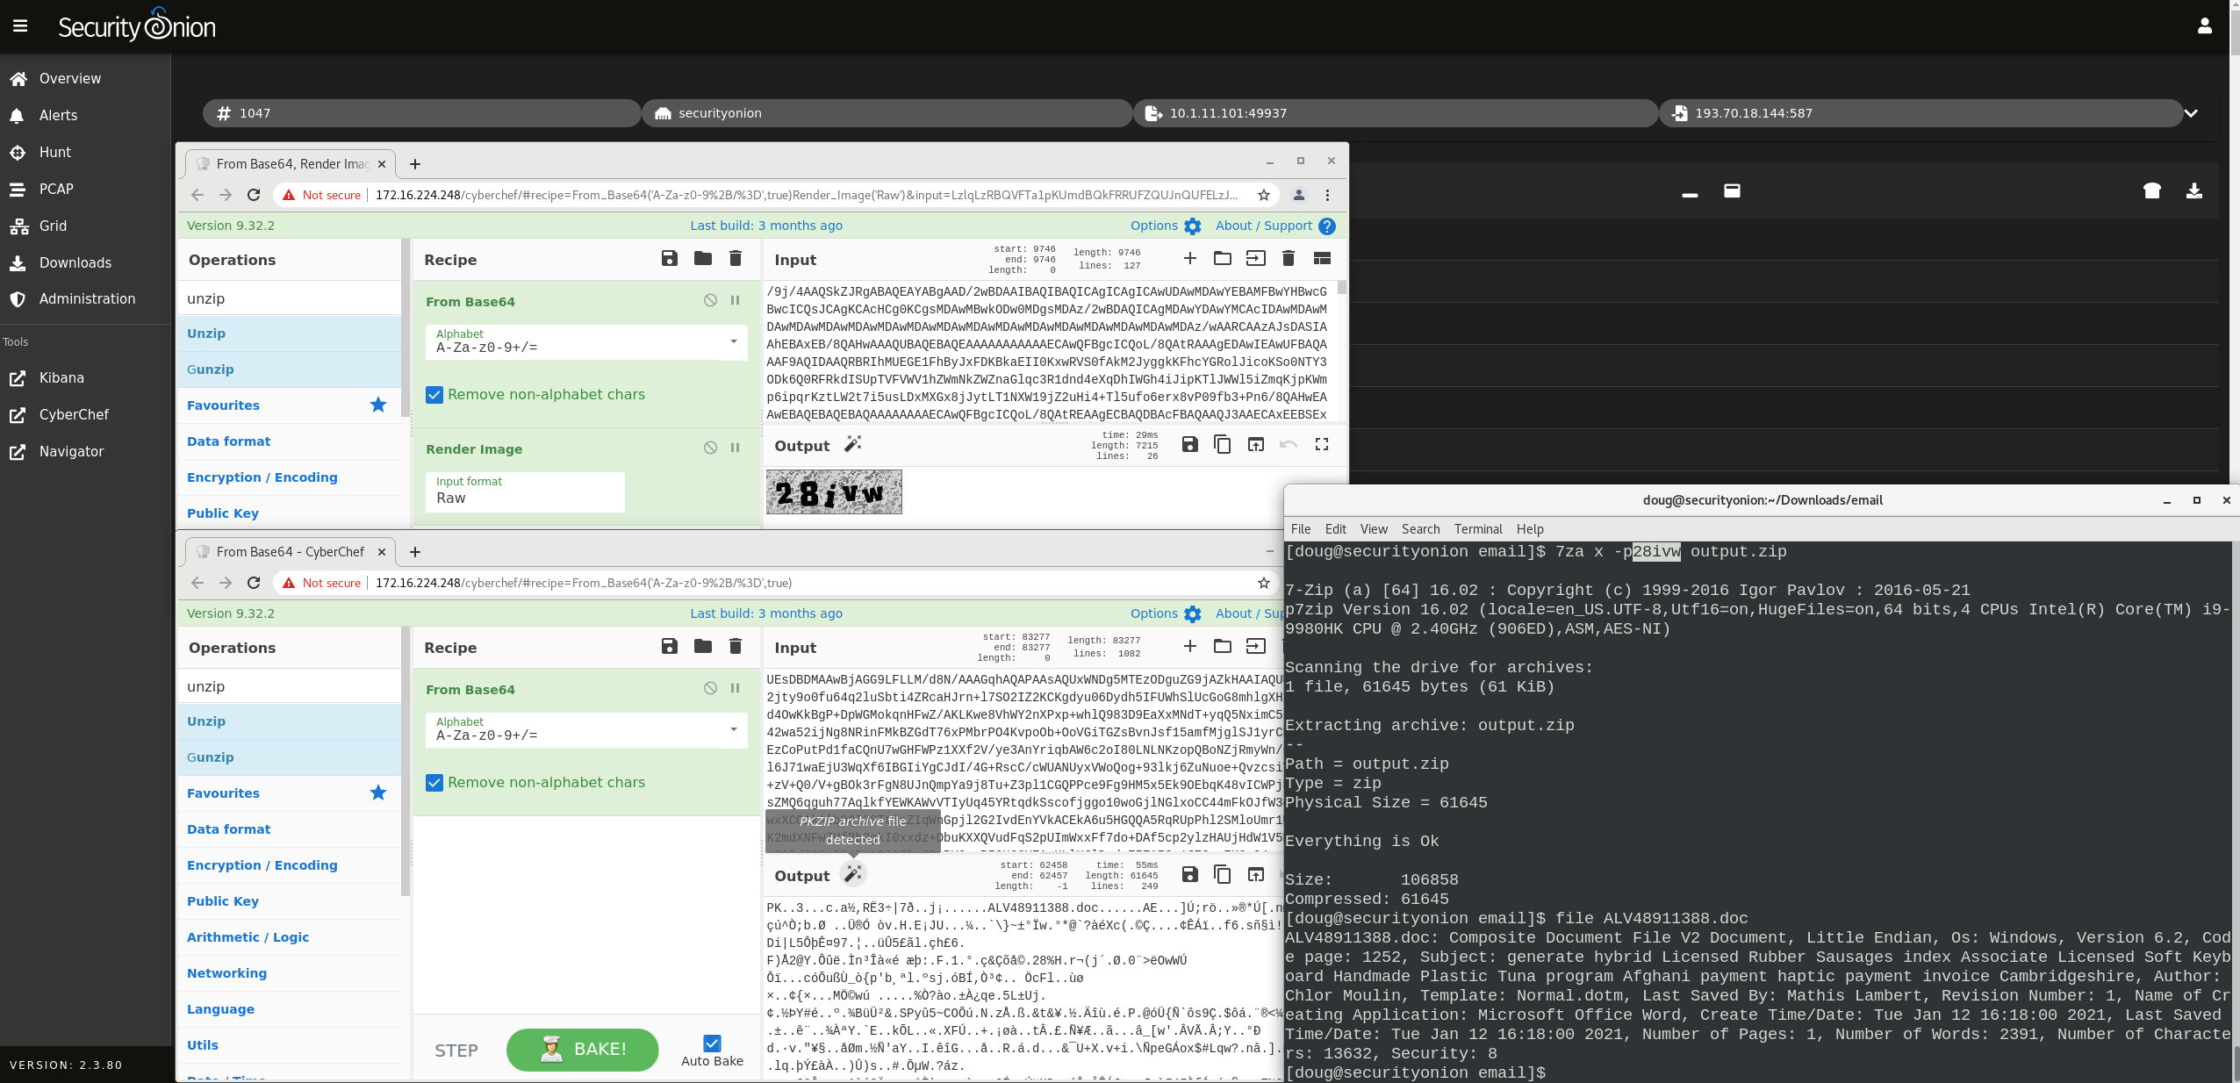Screen dimensions: 2240x1083
Task: Disable From Base64 operation in top recipe
Action: pyautogui.click(x=710, y=300)
